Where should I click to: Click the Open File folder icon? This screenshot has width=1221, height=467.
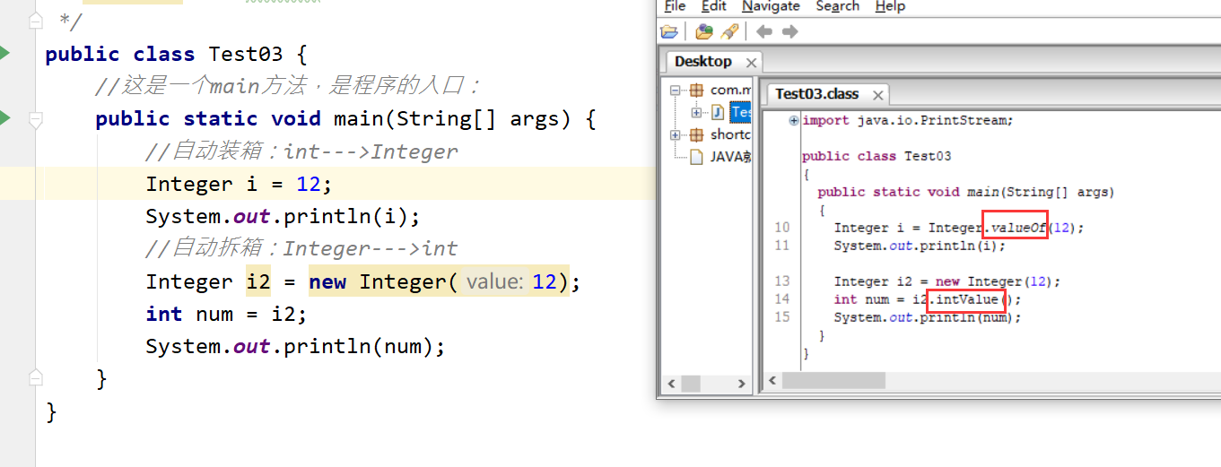[x=669, y=31]
